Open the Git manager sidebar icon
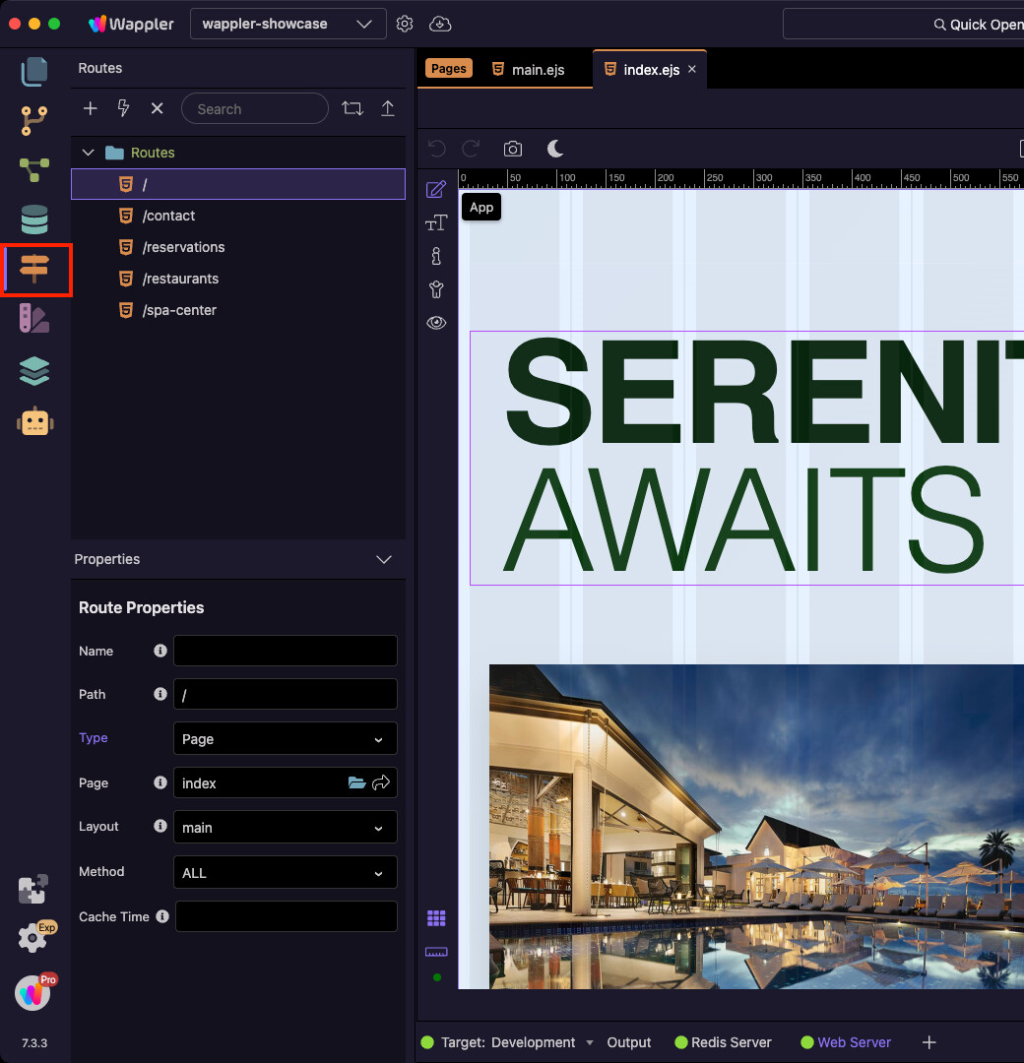The height and width of the screenshot is (1063, 1024). (34, 121)
